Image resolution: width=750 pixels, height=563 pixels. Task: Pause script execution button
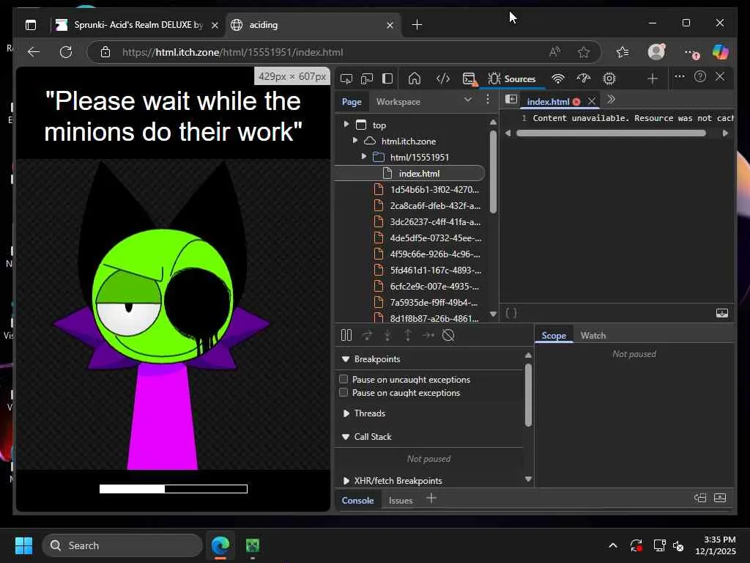coord(346,335)
